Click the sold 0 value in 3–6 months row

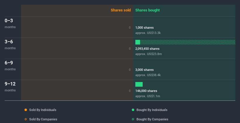click(x=130, y=49)
